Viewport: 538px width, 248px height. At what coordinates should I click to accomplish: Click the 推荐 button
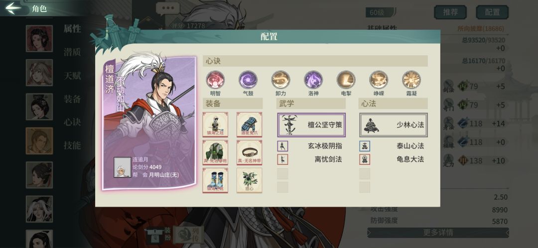(x=450, y=12)
